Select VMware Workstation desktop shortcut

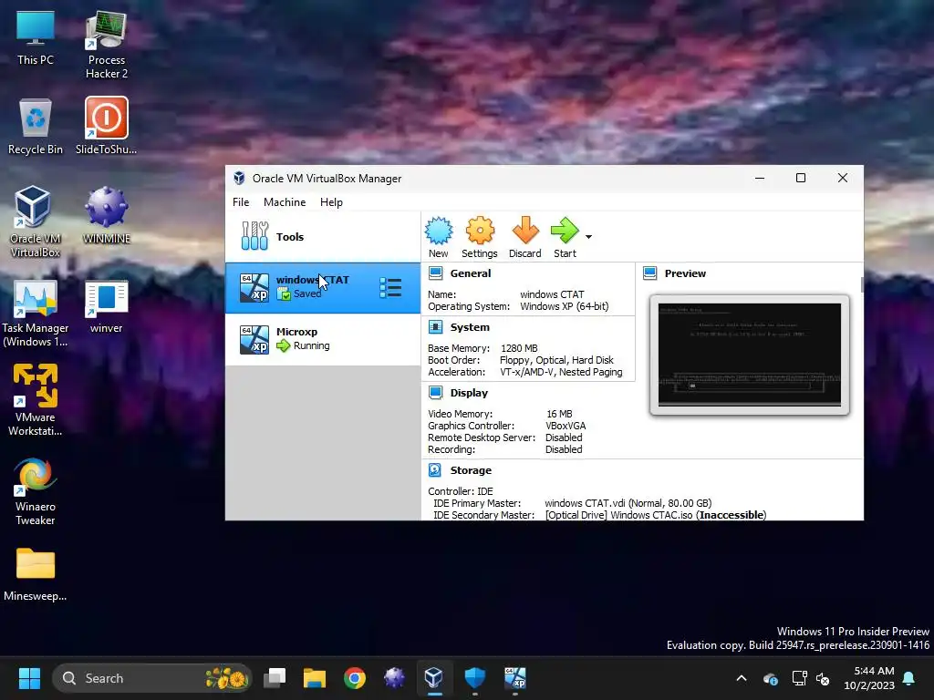(x=36, y=400)
